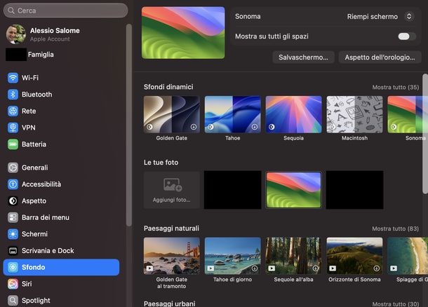Click the Accessibilità icon

[x=13, y=184]
